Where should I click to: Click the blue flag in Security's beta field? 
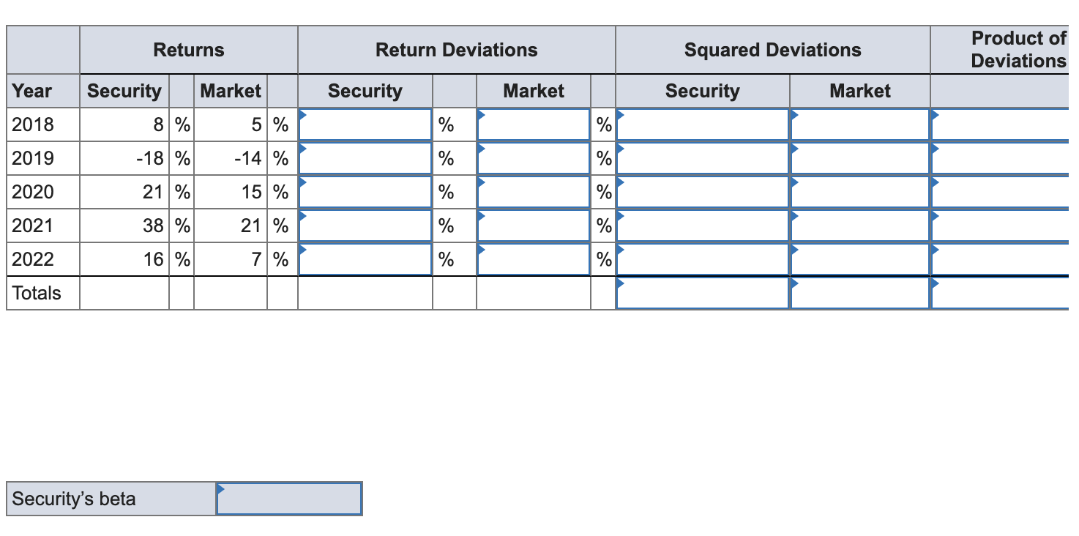pos(222,488)
